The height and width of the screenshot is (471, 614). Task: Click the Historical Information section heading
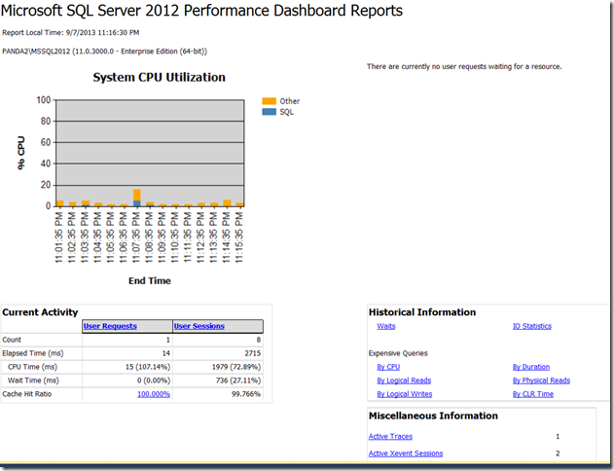click(422, 311)
